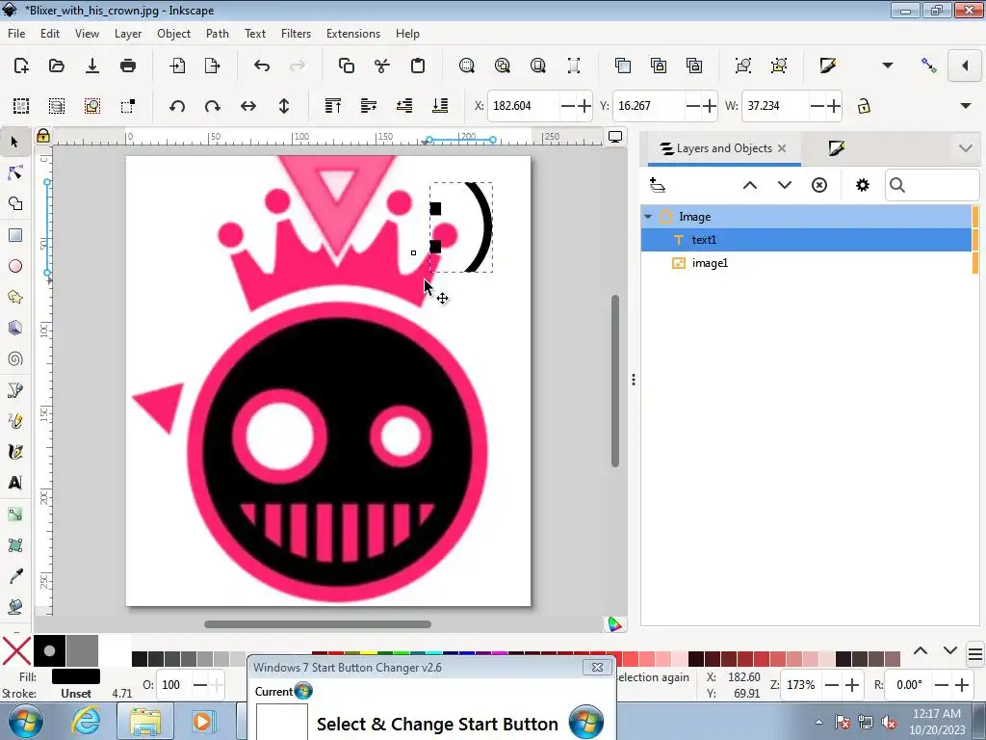Select the Mesh gradient tool
The width and height of the screenshot is (986, 740).
click(15, 545)
